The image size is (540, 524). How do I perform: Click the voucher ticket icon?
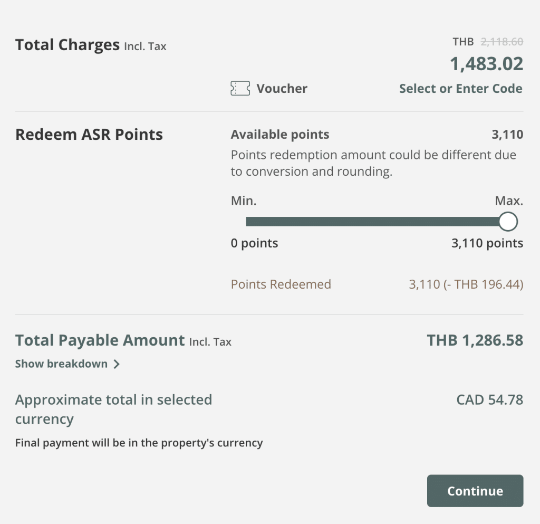click(240, 89)
